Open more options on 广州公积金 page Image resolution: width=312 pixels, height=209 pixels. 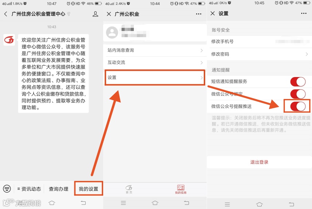(x=199, y=14)
